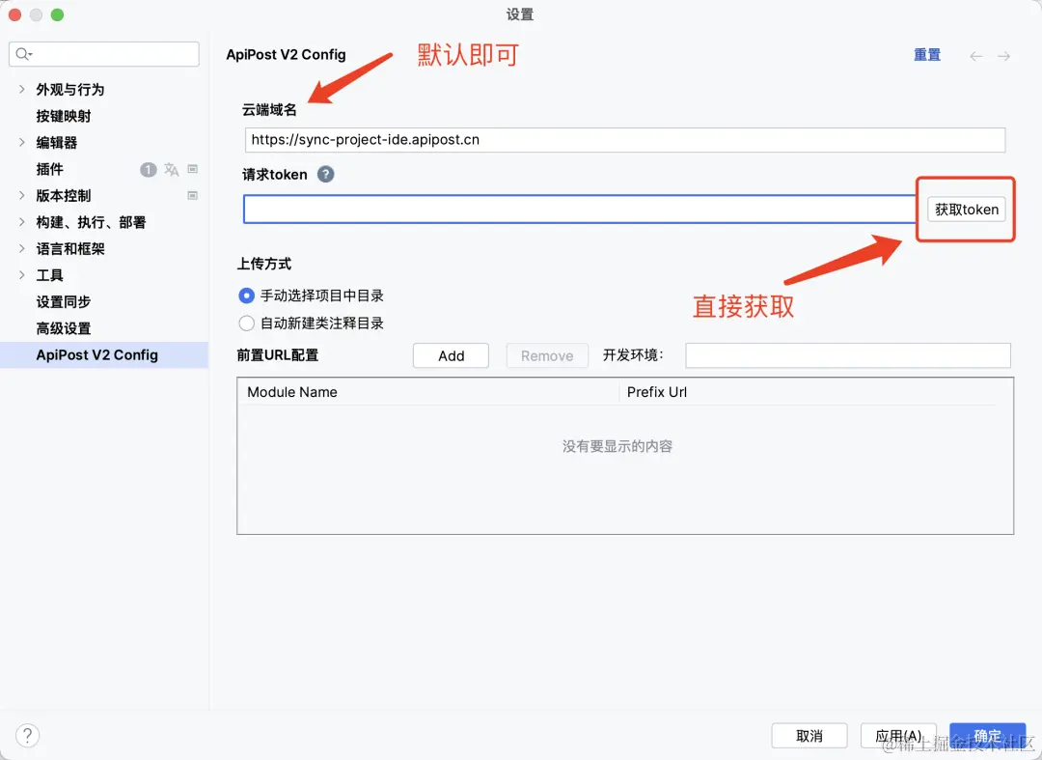
Task: Click the project-level icon in 插件 row
Action: point(193,169)
